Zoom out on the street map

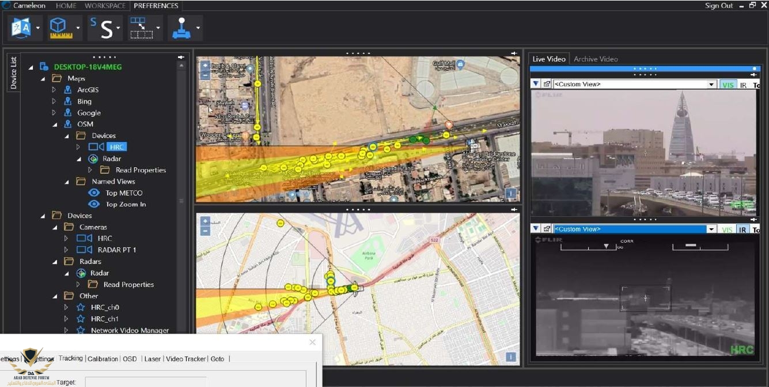tap(205, 231)
